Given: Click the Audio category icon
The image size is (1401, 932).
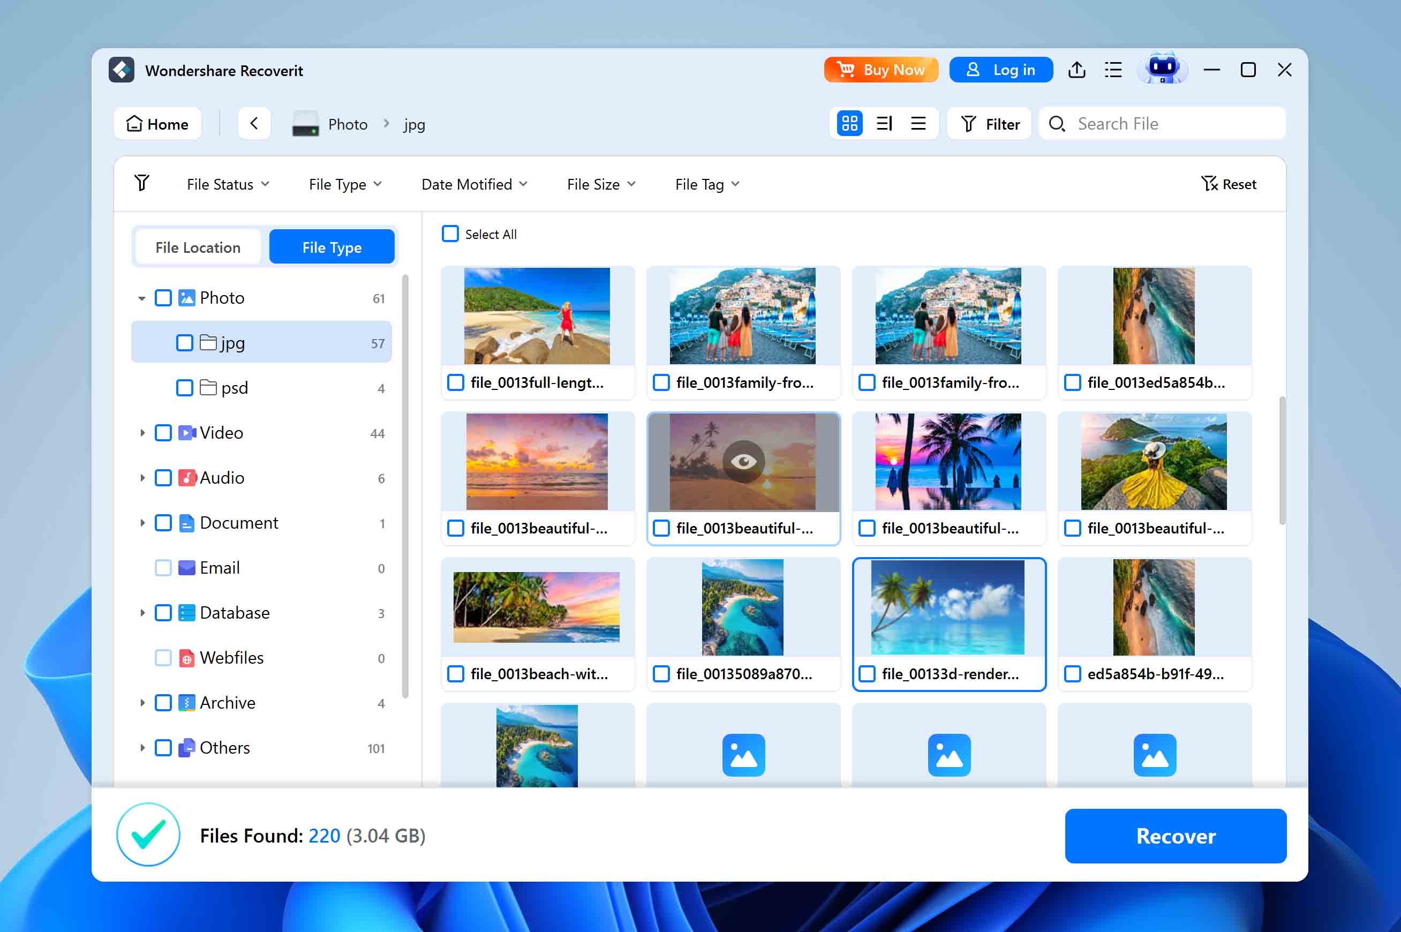Looking at the screenshot, I should click(186, 478).
